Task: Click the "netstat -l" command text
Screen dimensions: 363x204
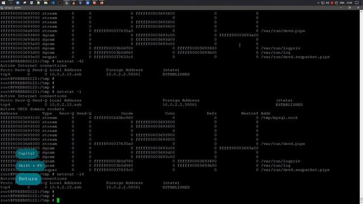Action: coord(69,92)
